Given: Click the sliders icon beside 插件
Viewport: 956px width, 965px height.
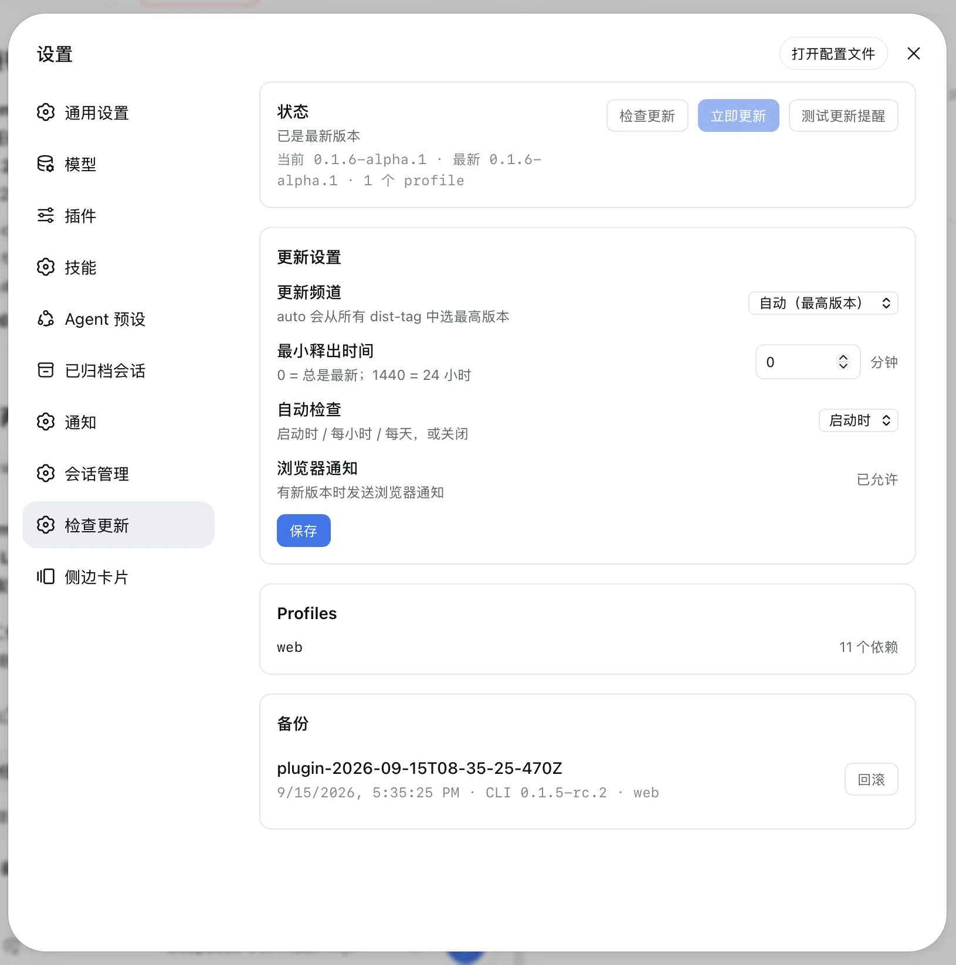Looking at the screenshot, I should (x=46, y=215).
